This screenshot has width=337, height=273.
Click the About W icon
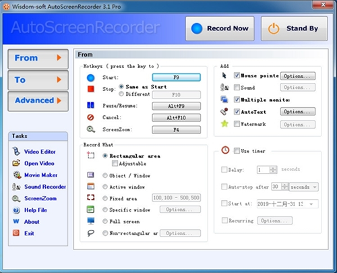[x=16, y=222]
